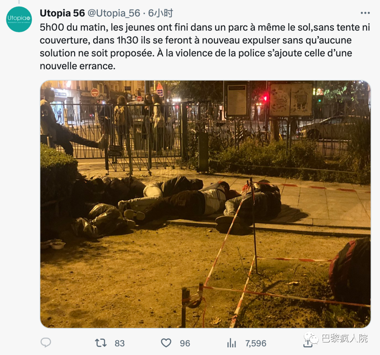The image size is (380, 355).
Task: Visit the @Utopia_56 handle link
Action: (x=114, y=13)
